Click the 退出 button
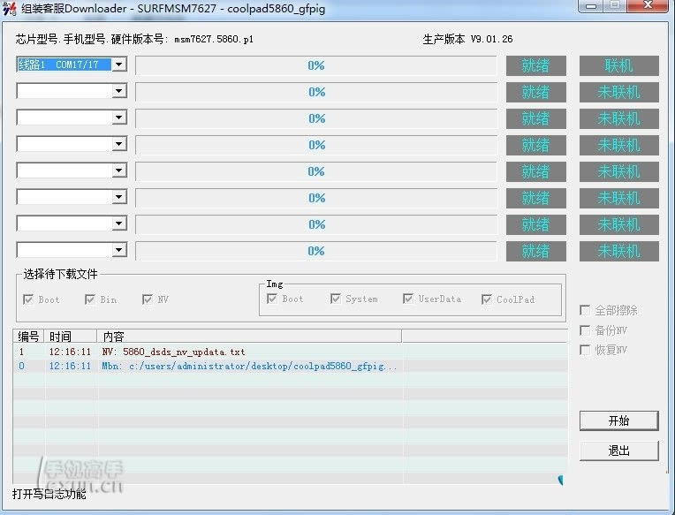 click(618, 451)
